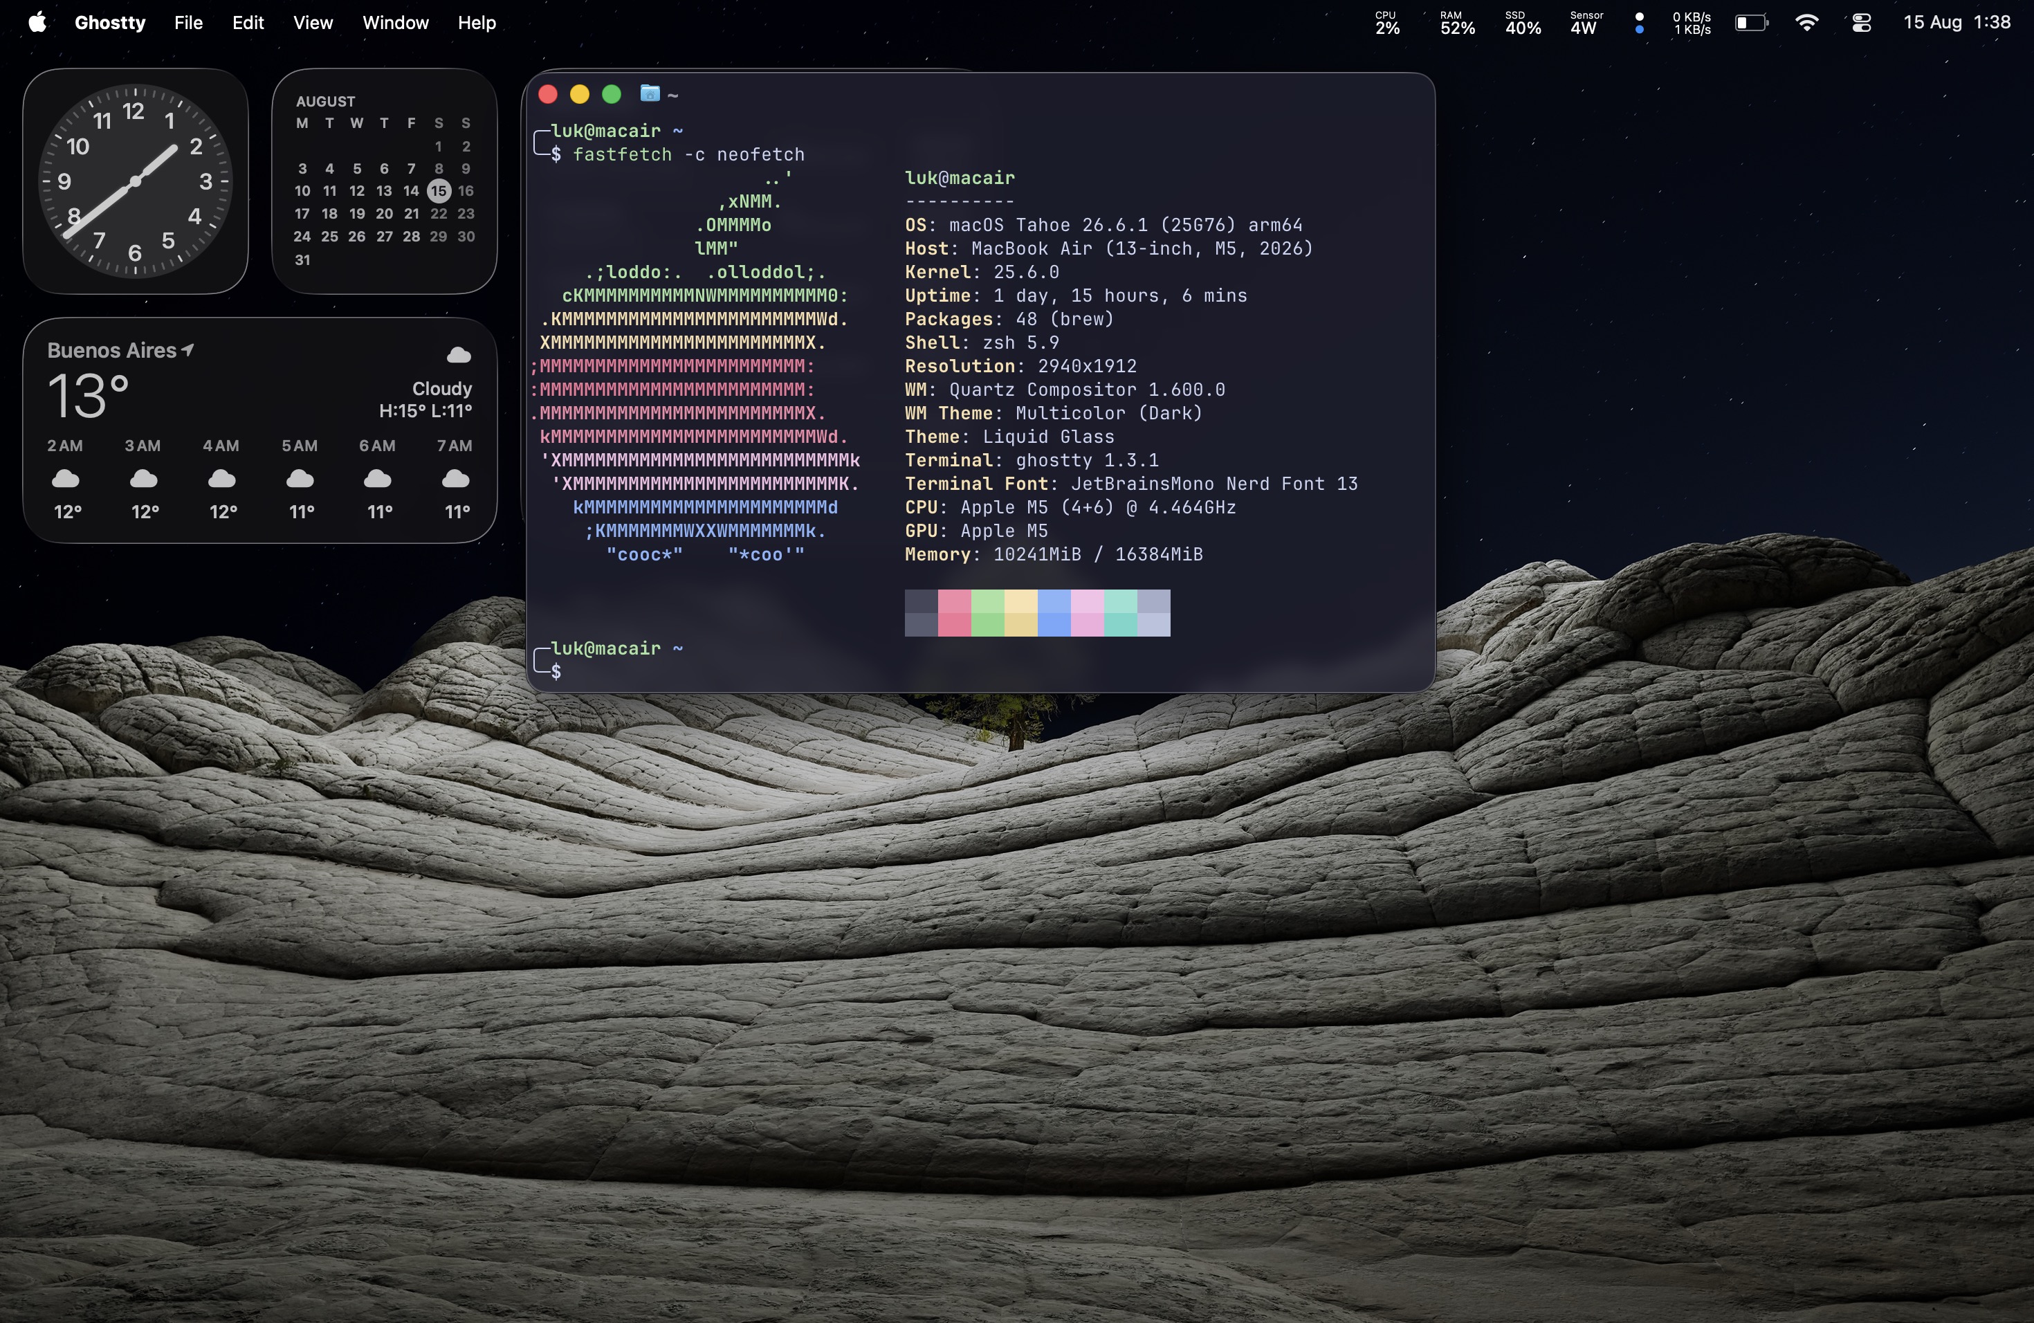Click the dark gray terminal color block

pyautogui.click(x=922, y=613)
